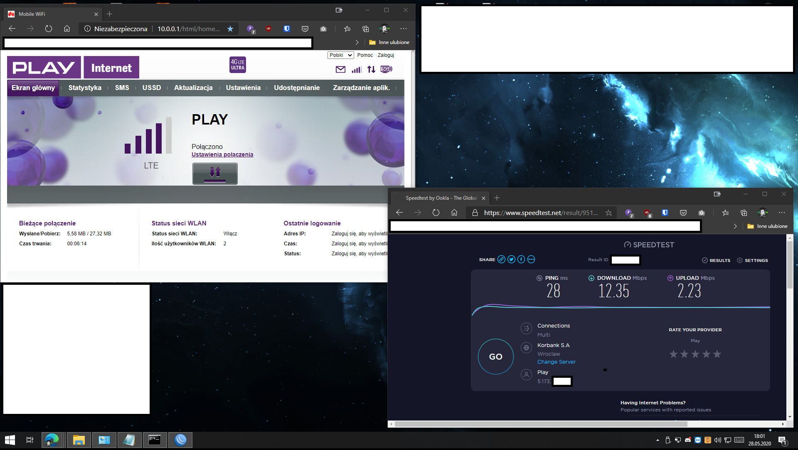Image resolution: width=798 pixels, height=450 pixels.
Task: Click the upload/download traffic arrows icon
Action: (371, 69)
